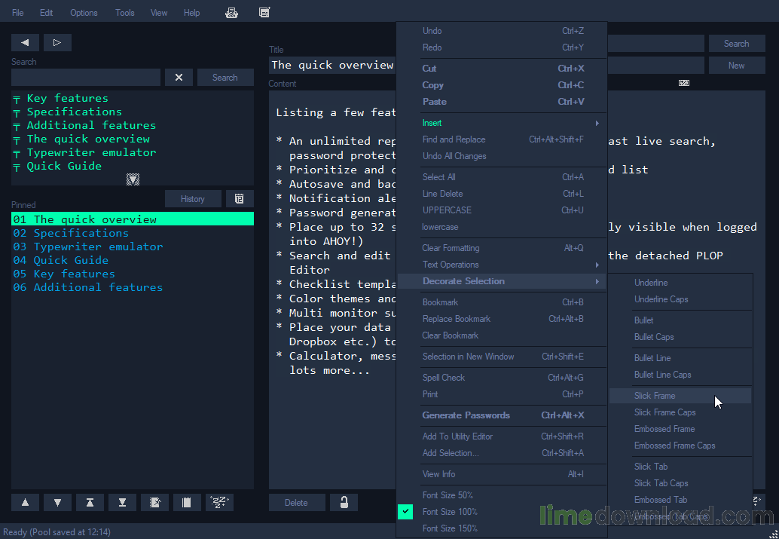779x539 pixels.
Task: Click the down-triangle handle under the notes list
Action: pos(133,179)
